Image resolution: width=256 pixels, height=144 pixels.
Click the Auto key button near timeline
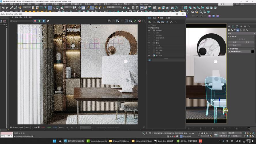[x=223, y=133]
